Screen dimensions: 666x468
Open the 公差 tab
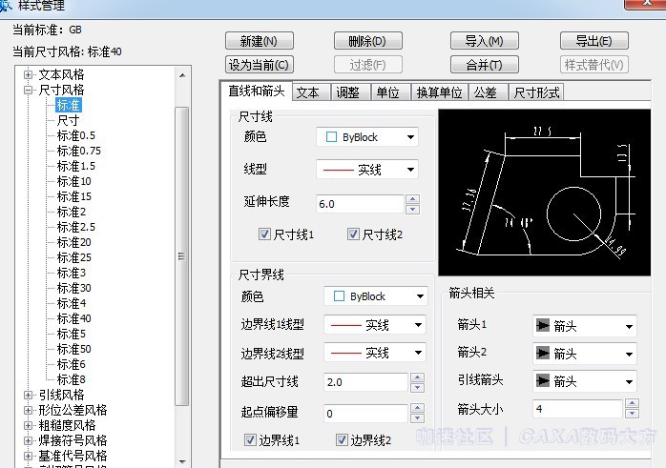485,92
